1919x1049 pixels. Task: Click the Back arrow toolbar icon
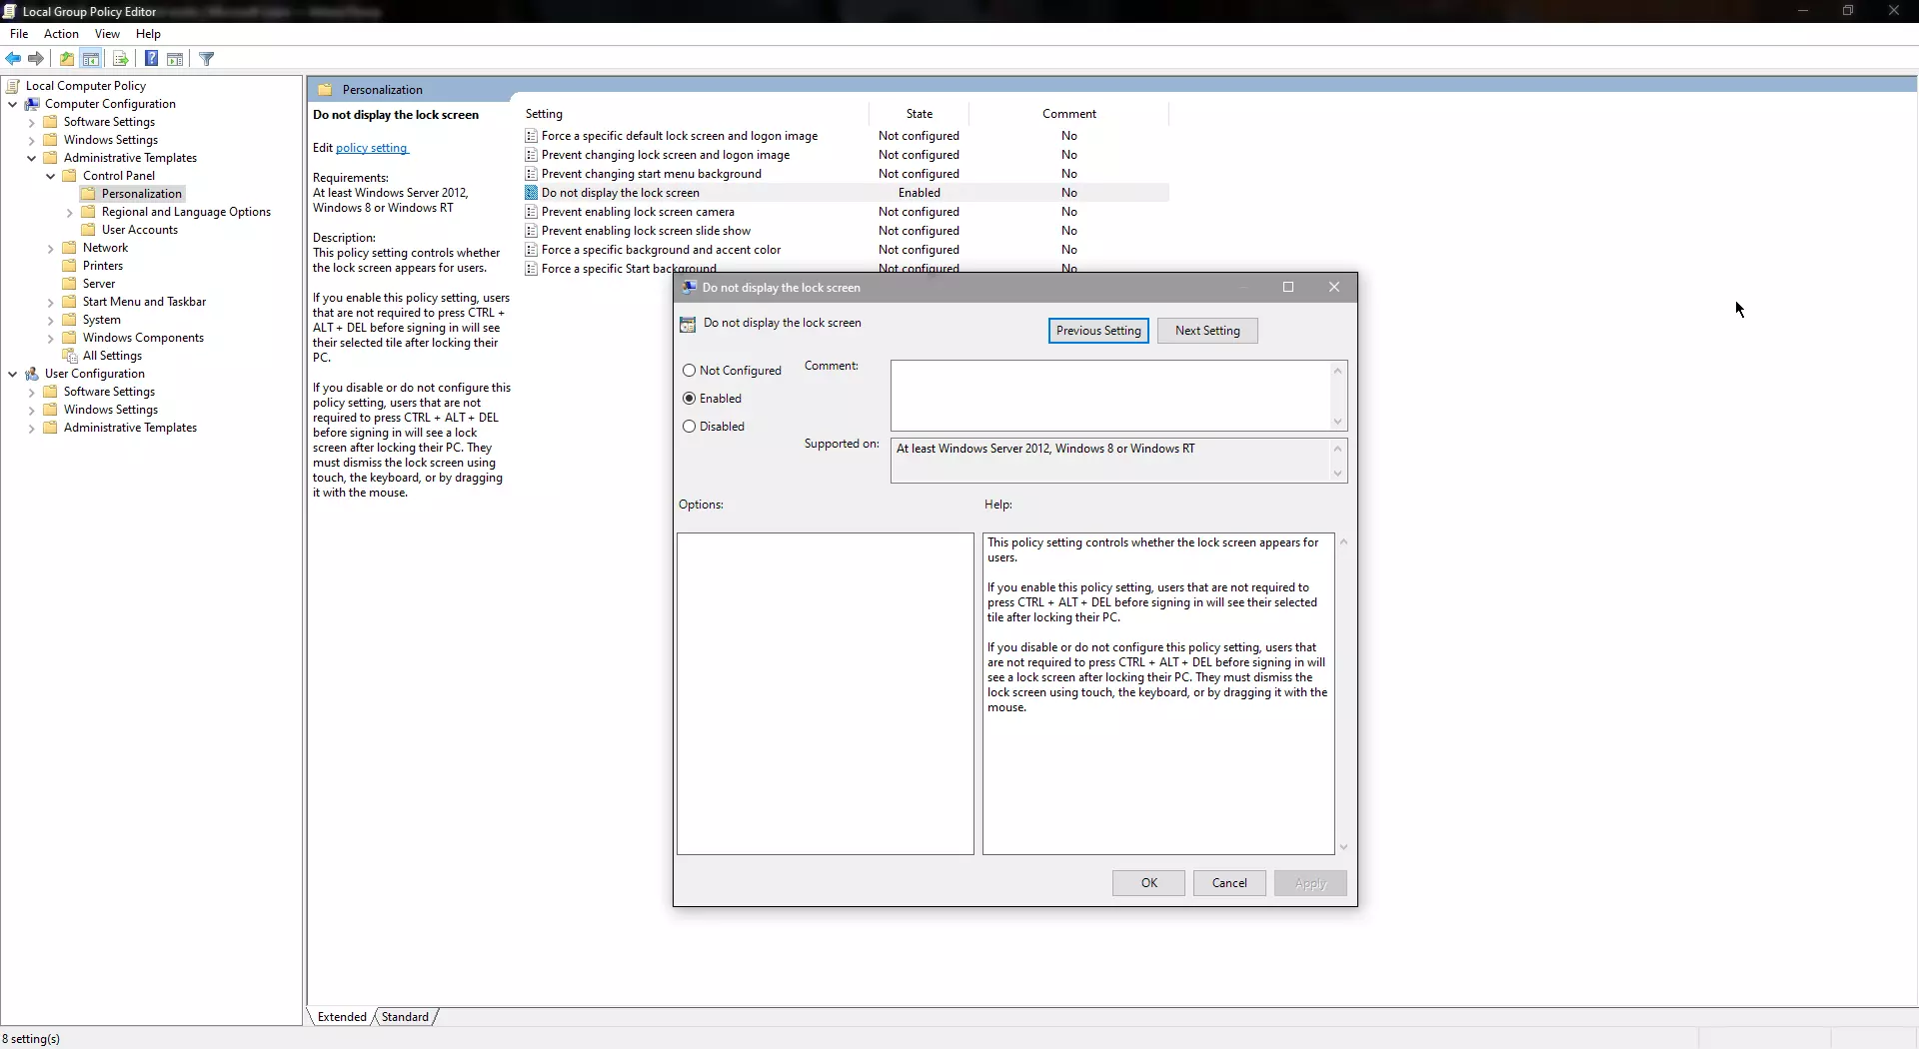[x=13, y=59]
